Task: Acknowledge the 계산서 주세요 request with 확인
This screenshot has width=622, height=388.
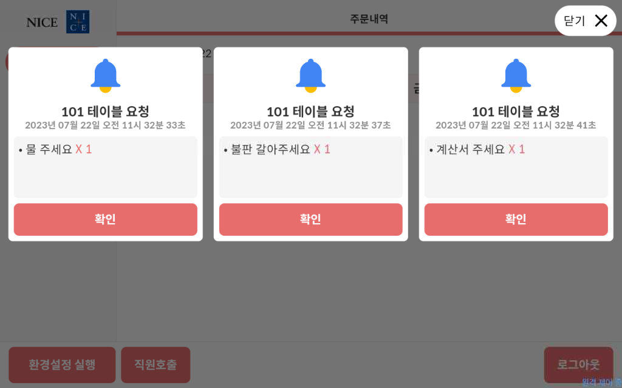Action: 516,219
